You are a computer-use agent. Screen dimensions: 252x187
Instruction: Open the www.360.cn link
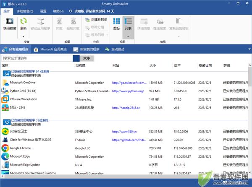coord(124,132)
